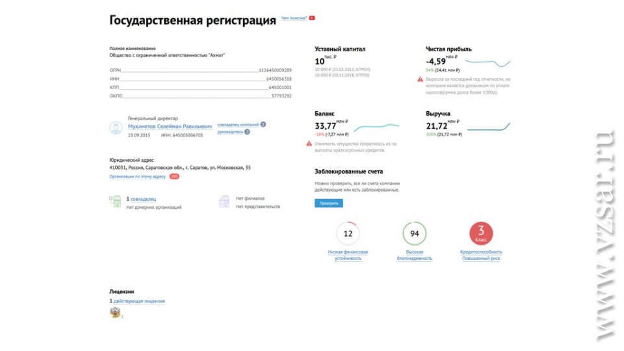Follow the '1 совладелец' link
Viewport: 624px width, 351px height.
pos(141,199)
